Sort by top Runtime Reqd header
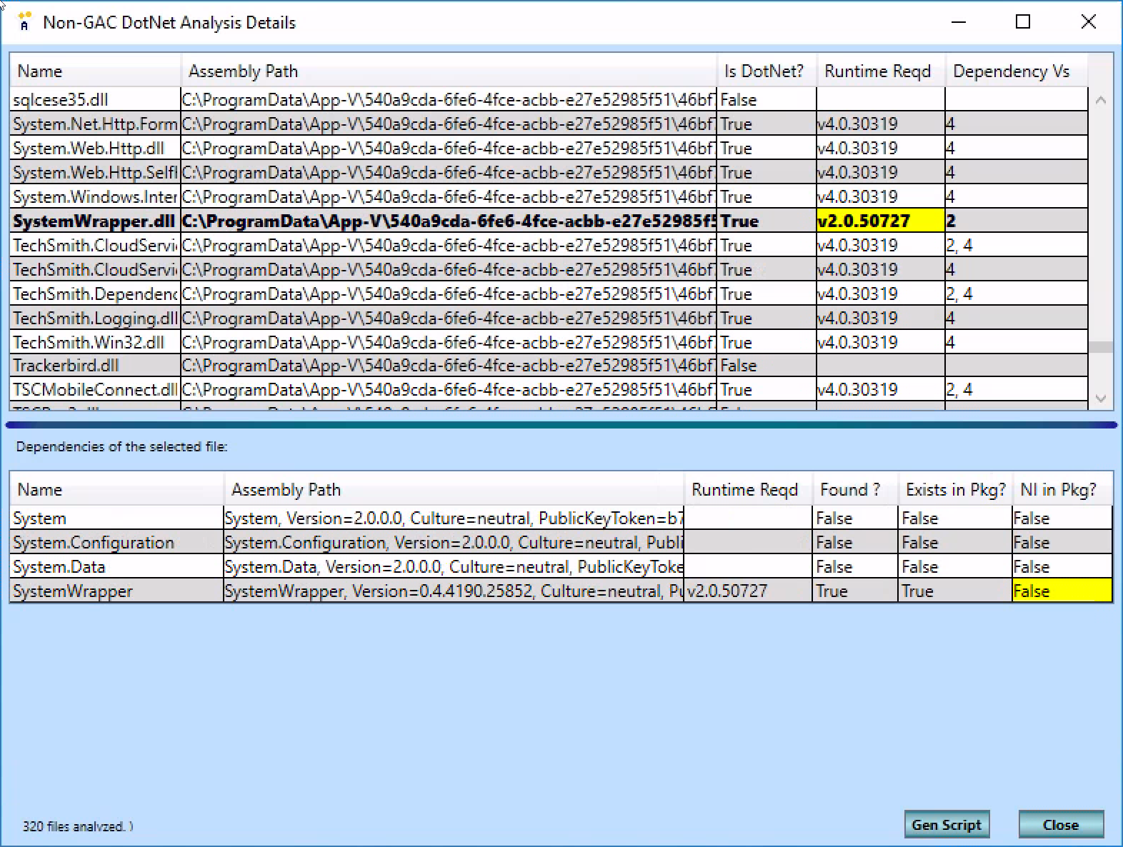The height and width of the screenshot is (847, 1123). click(881, 71)
